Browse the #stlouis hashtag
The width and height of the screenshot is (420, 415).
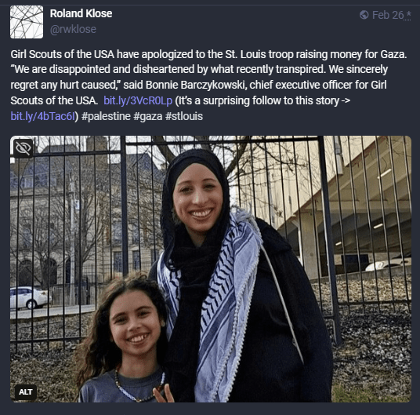point(184,116)
